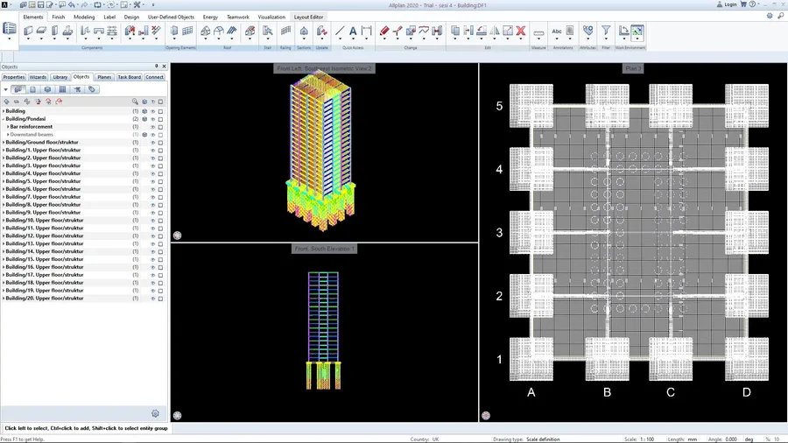The image size is (788, 443).
Task: Click the Save icon in quick access toolbar
Action: pos(40,4)
